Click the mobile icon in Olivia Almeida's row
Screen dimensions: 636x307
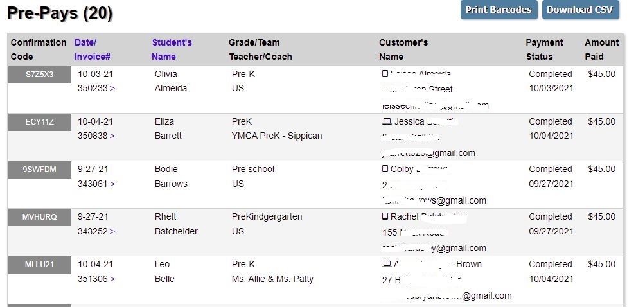(x=385, y=74)
